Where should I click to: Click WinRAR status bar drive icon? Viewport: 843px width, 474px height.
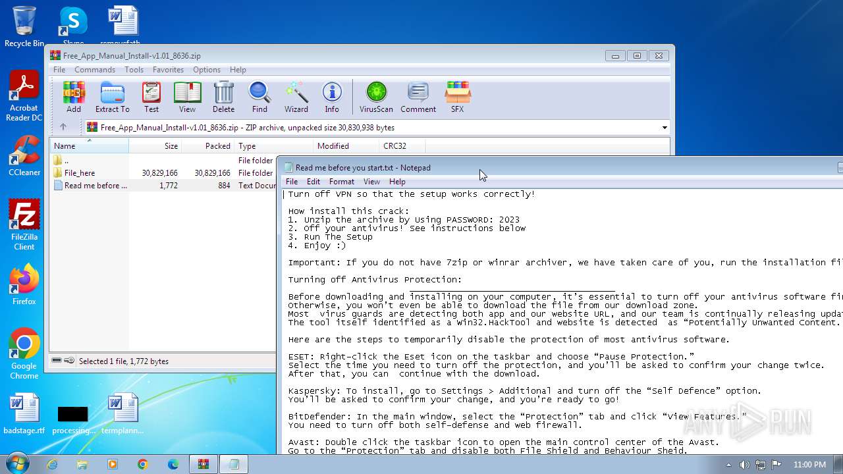pyautogui.click(x=57, y=361)
